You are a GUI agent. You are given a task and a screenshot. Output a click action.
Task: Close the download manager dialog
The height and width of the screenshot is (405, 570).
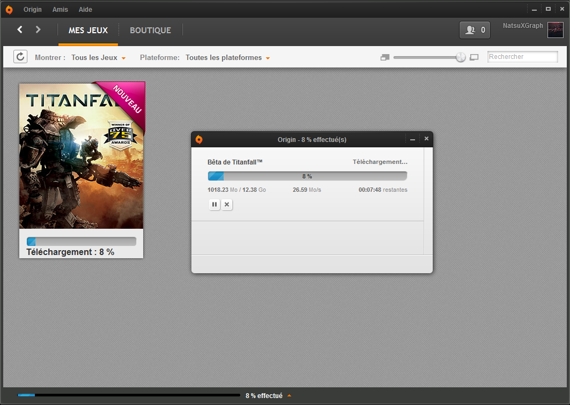point(426,139)
